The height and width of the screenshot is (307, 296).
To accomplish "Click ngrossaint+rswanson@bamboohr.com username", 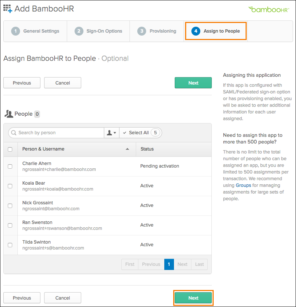I will (62, 228).
